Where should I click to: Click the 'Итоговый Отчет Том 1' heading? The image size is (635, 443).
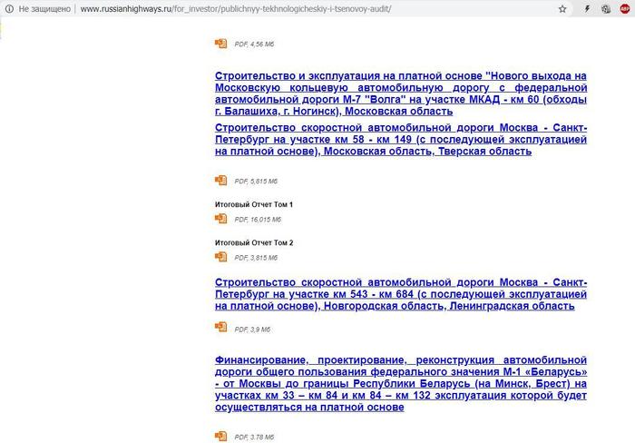(254, 205)
